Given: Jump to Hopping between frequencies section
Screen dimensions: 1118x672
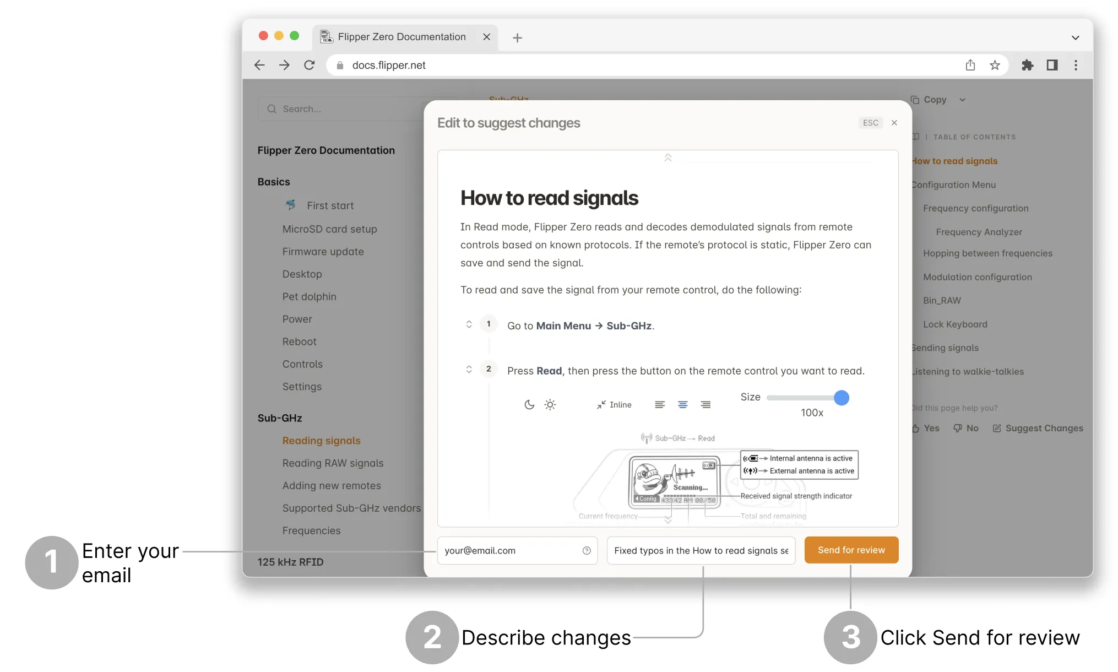Looking at the screenshot, I should tap(988, 254).
